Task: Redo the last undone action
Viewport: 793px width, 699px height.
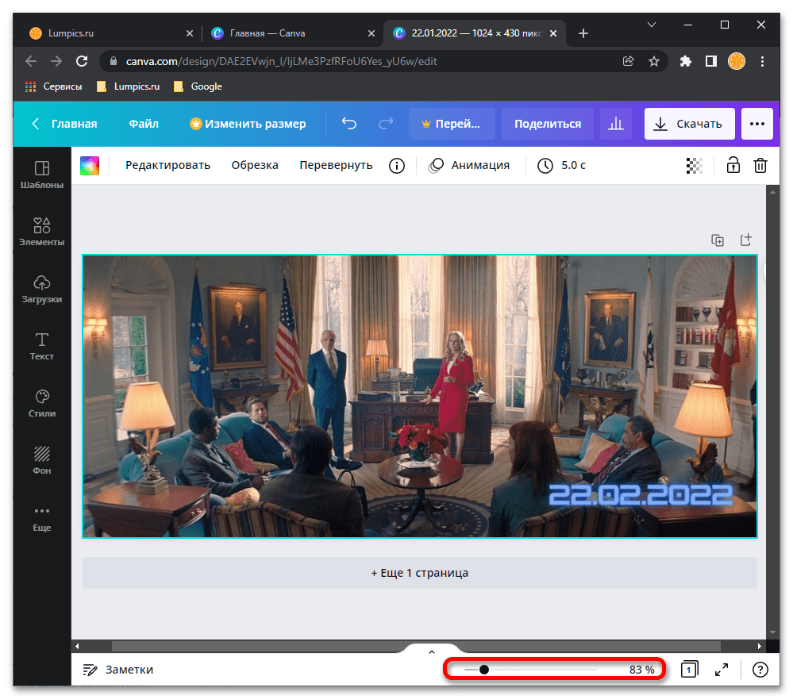Action: click(x=386, y=123)
